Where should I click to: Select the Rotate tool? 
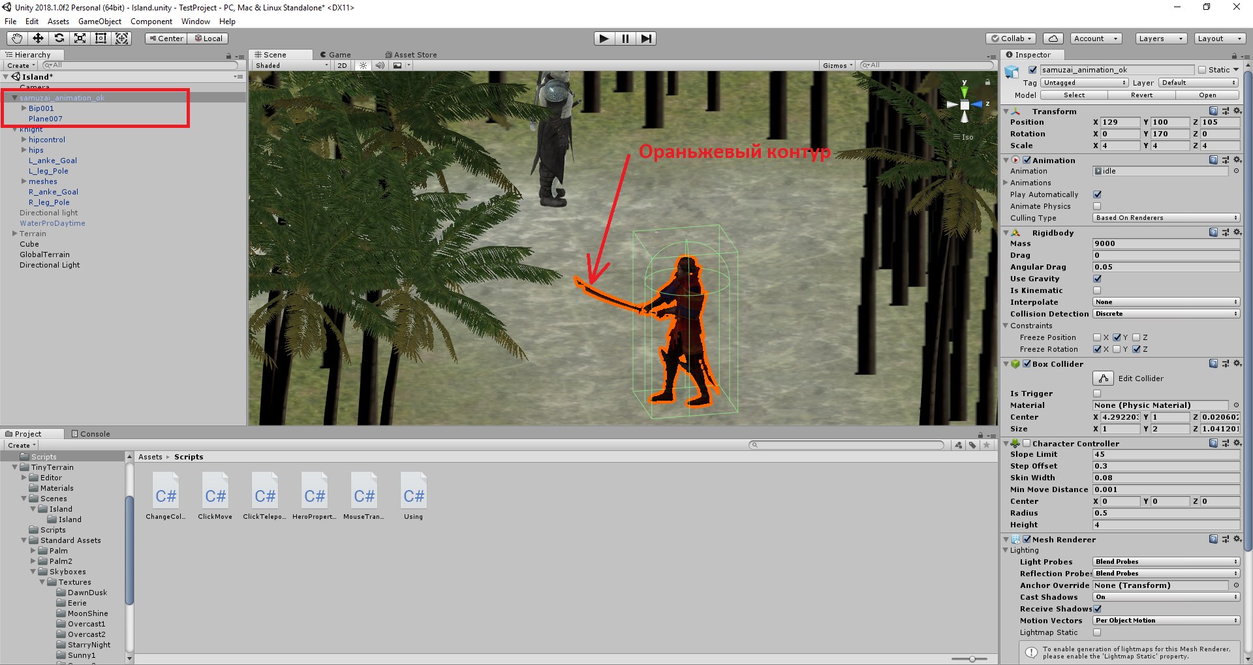59,39
